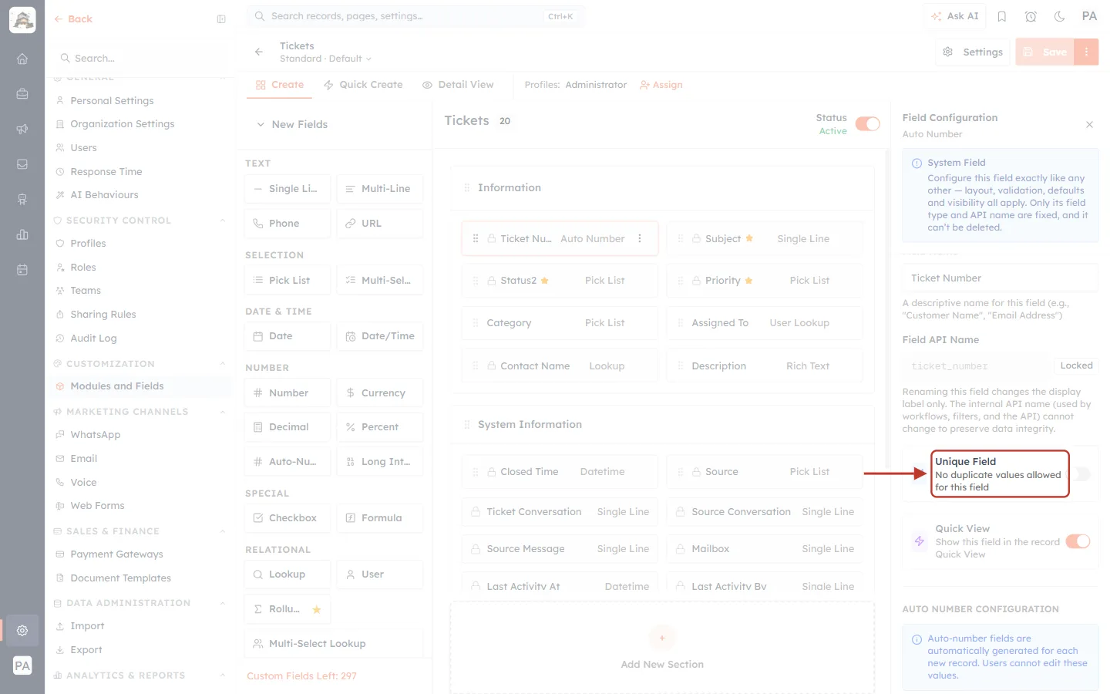Image resolution: width=1110 pixels, height=694 pixels.
Task: Collapse the Marketing Channels section
Action: pyautogui.click(x=223, y=412)
